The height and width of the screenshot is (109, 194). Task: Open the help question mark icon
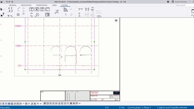(168, 2)
